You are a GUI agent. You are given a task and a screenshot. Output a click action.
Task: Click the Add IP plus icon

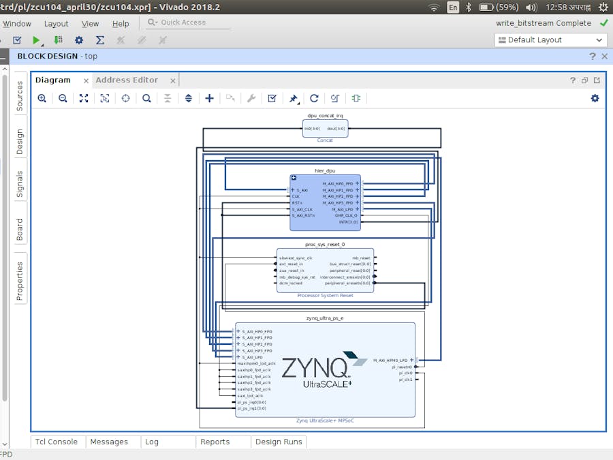[209, 98]
